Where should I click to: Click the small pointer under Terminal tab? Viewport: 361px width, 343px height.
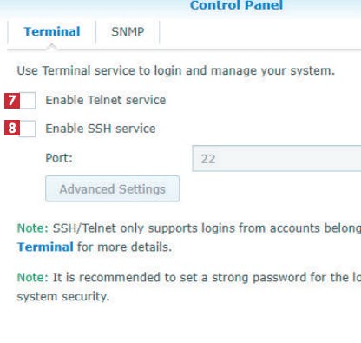(52, 47)
